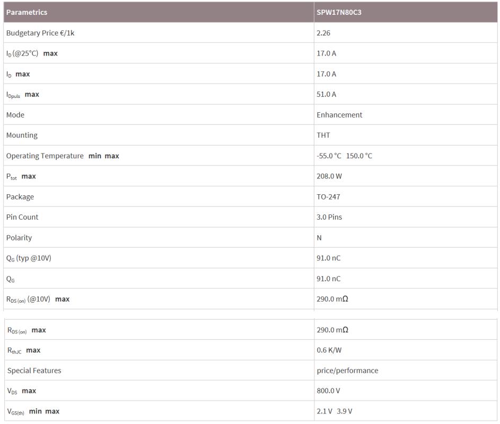Select the 51.0 A pulsed current value

(326, 94)
